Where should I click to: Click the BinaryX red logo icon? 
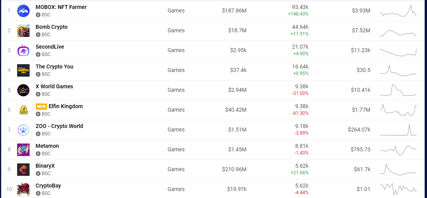click(23, 170)
